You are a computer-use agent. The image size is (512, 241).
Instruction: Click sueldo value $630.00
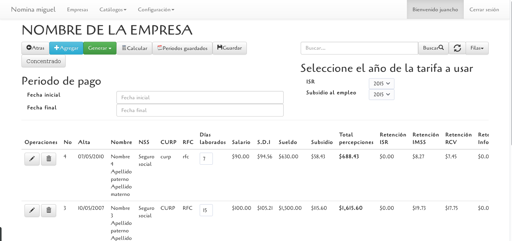point(289,157)
